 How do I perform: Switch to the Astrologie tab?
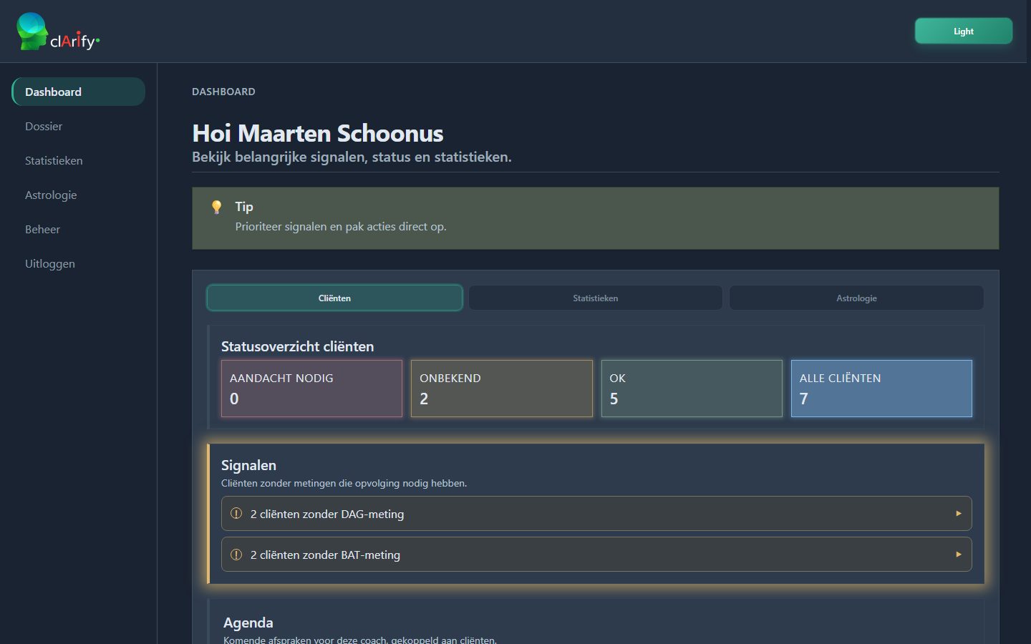pos(856,298)
